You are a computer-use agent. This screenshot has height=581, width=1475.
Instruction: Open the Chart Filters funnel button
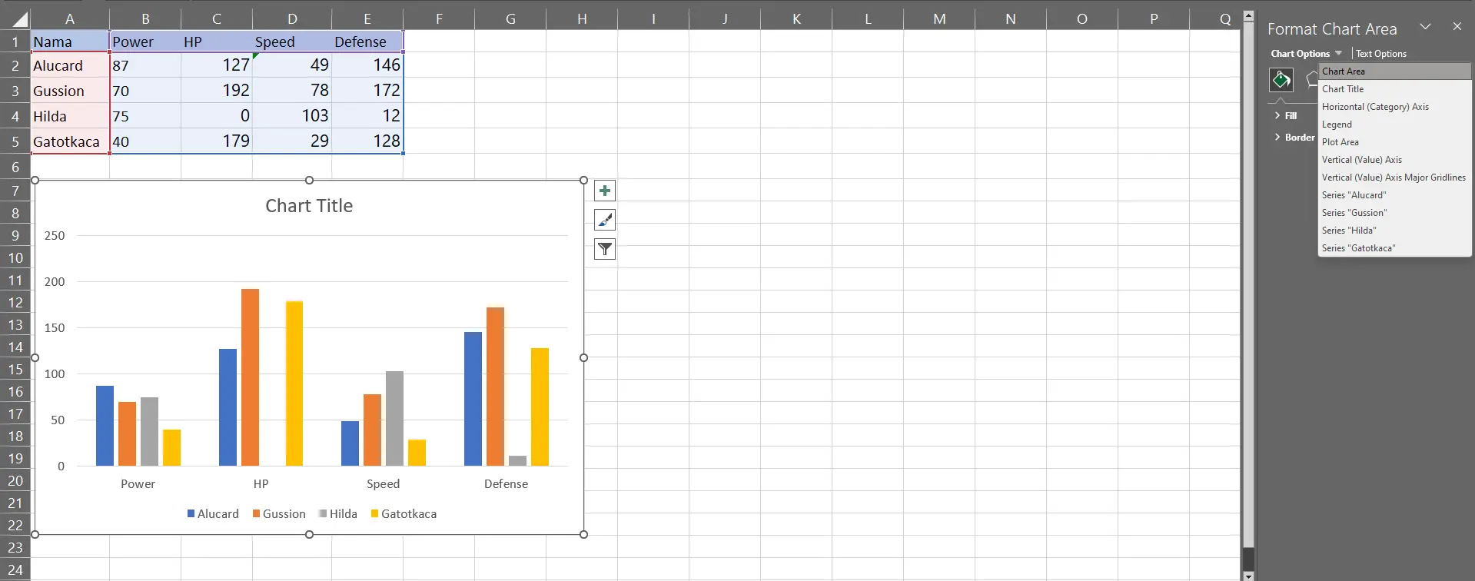click(605, 249)
